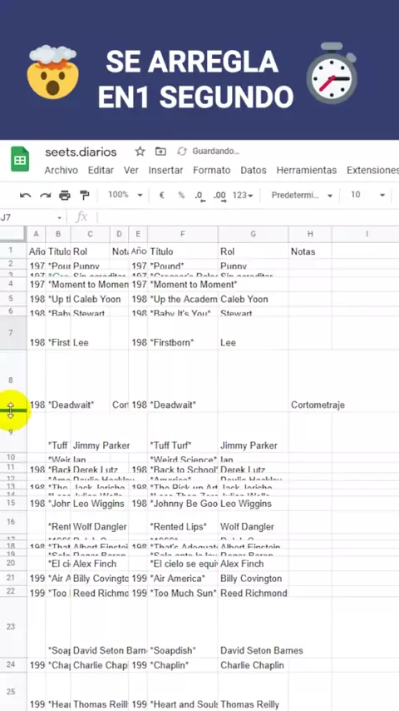Image resolution: width=399 pixels, height=711 pixels.
Task: Click the seets.diarios document title
Action: [x=81, y=152]
